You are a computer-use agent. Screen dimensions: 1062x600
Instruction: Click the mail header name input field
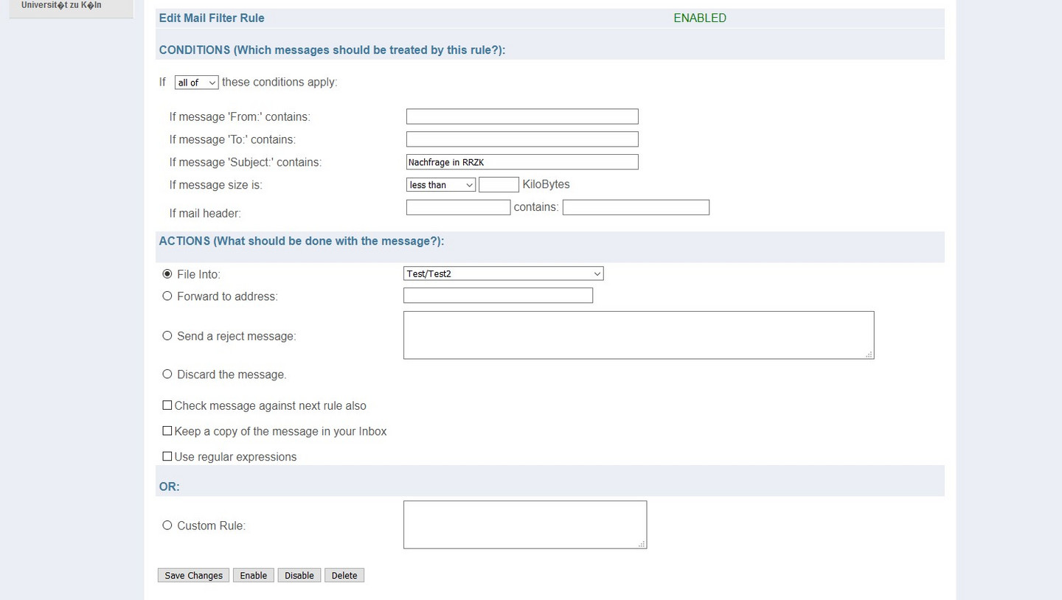point(458,208)
